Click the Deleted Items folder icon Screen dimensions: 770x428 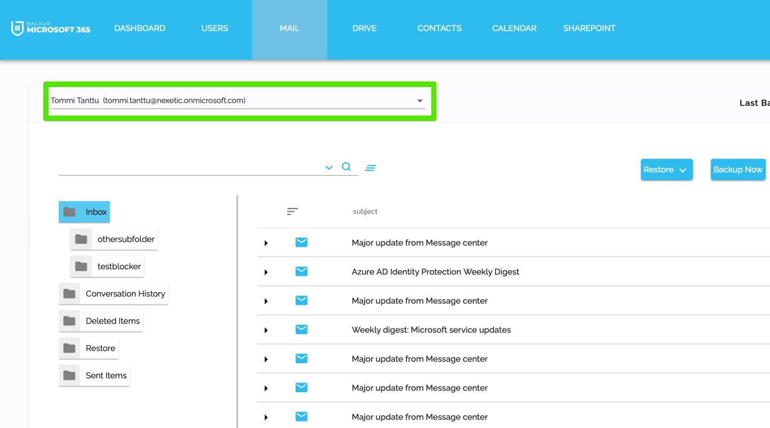[70, 321]
